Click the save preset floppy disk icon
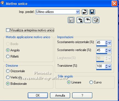The width and height of the screenshot is (119, 101). pos(92,12)
